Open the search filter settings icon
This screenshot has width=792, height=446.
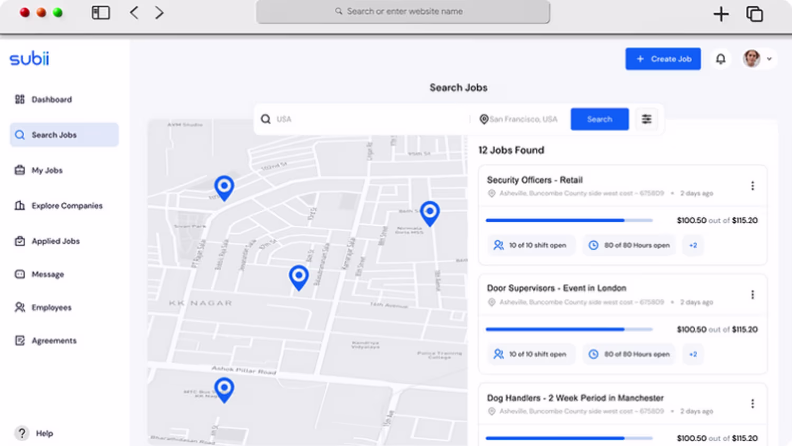(x=647, y=119)
